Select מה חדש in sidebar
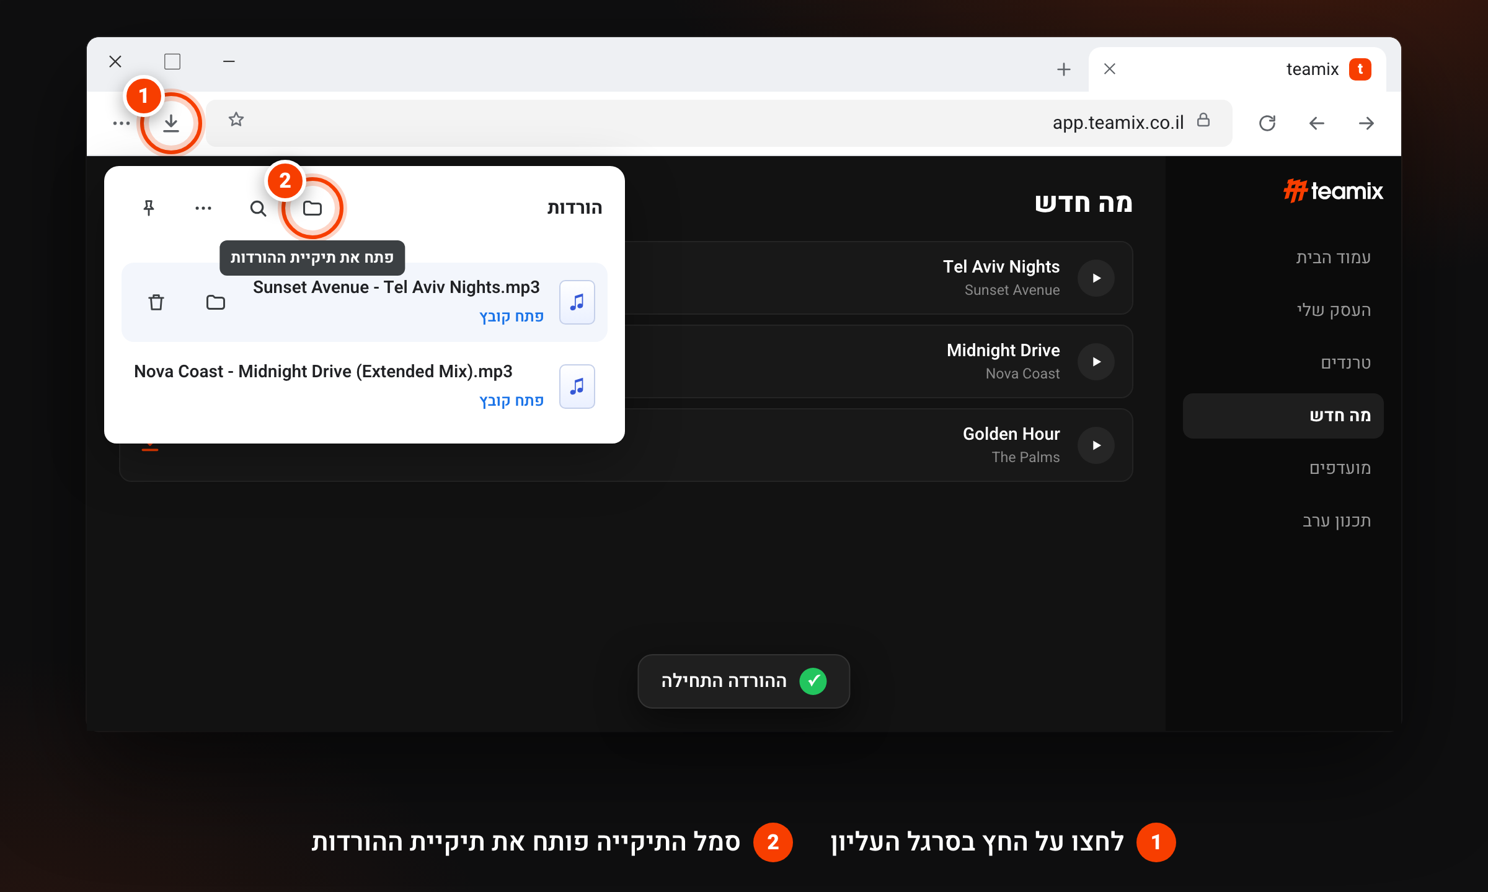 tap(1283, 416)
